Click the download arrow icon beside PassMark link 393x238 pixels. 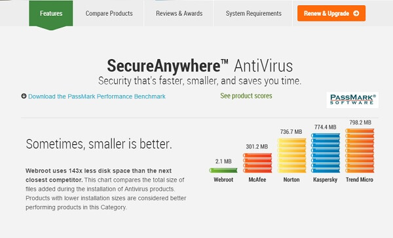tap(24, 96)
